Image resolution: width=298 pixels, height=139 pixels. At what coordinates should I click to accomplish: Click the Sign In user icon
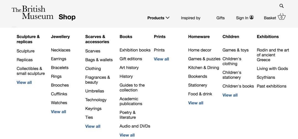pos(252,17)
